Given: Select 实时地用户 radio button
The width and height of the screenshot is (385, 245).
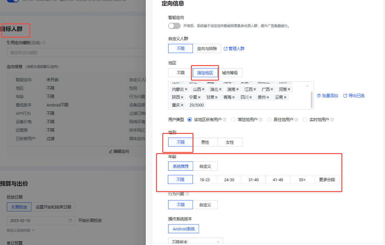Looking at the screenshot, I should (x=305, y=120).
